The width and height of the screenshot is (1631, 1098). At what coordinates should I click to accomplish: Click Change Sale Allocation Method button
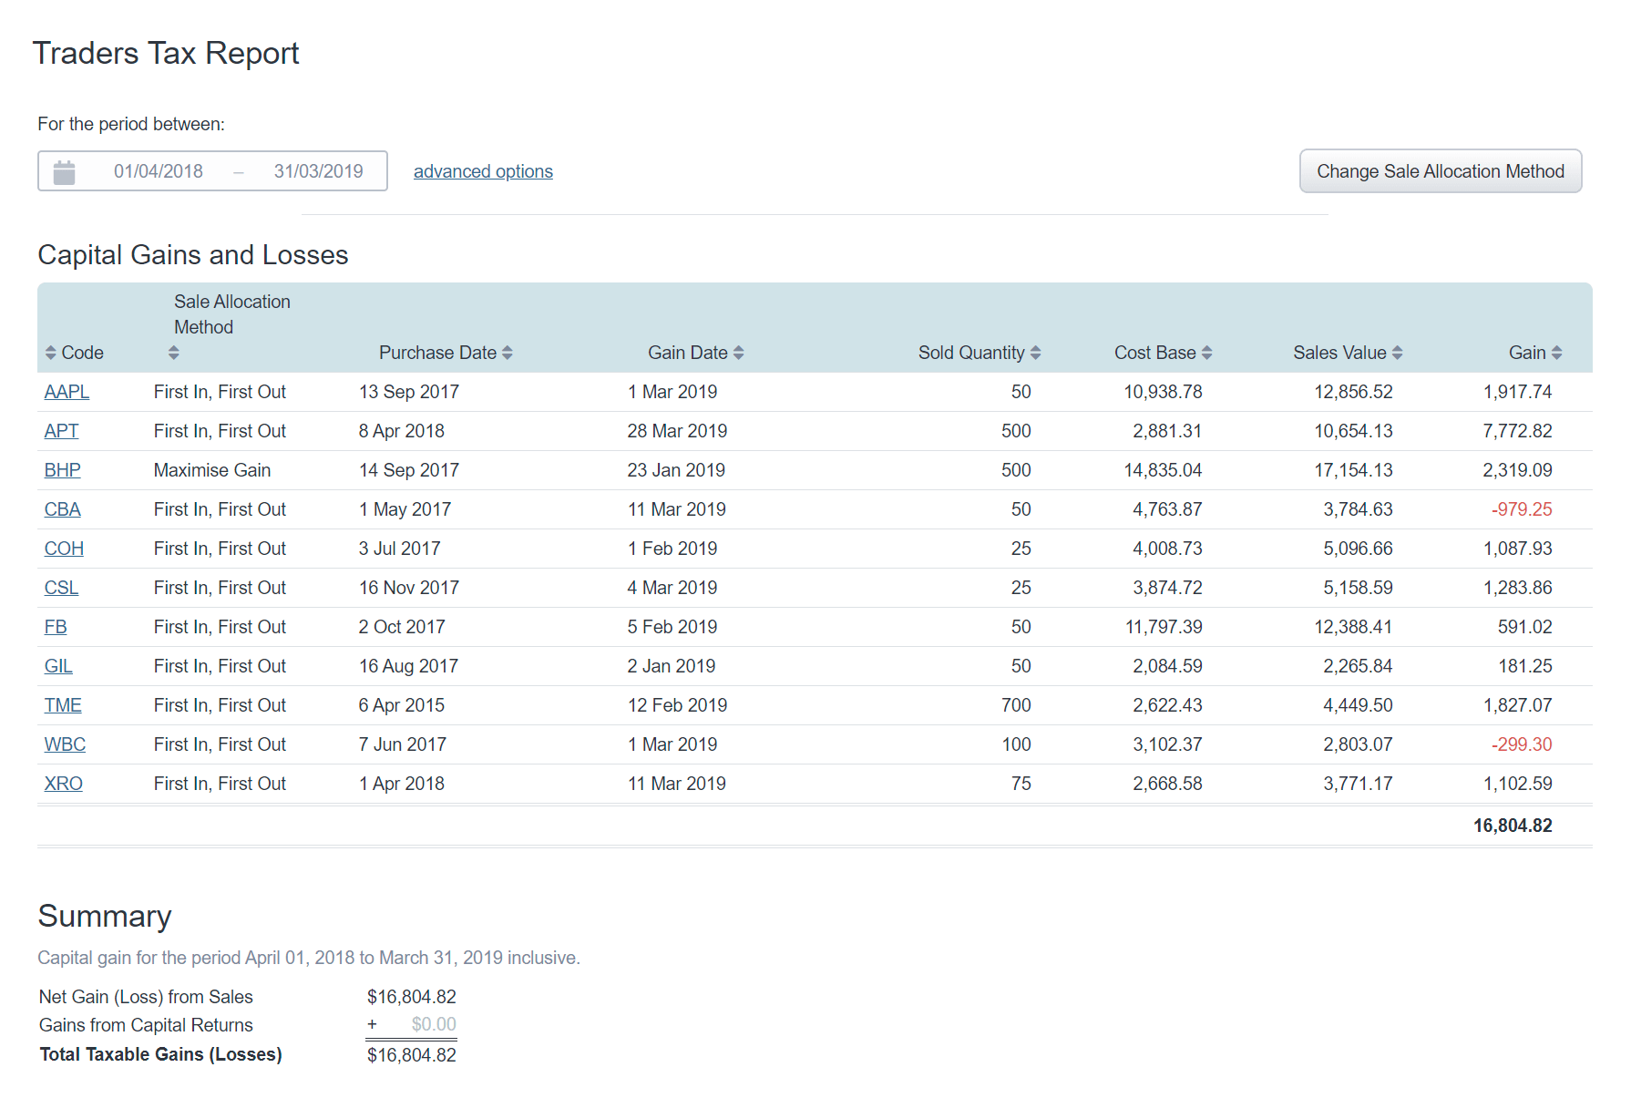[x=1441, y=171]
